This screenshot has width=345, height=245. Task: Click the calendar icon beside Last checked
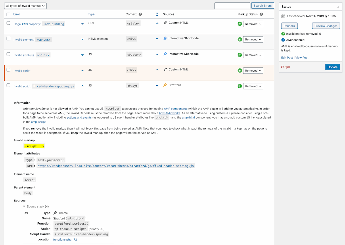coord(283,16)
